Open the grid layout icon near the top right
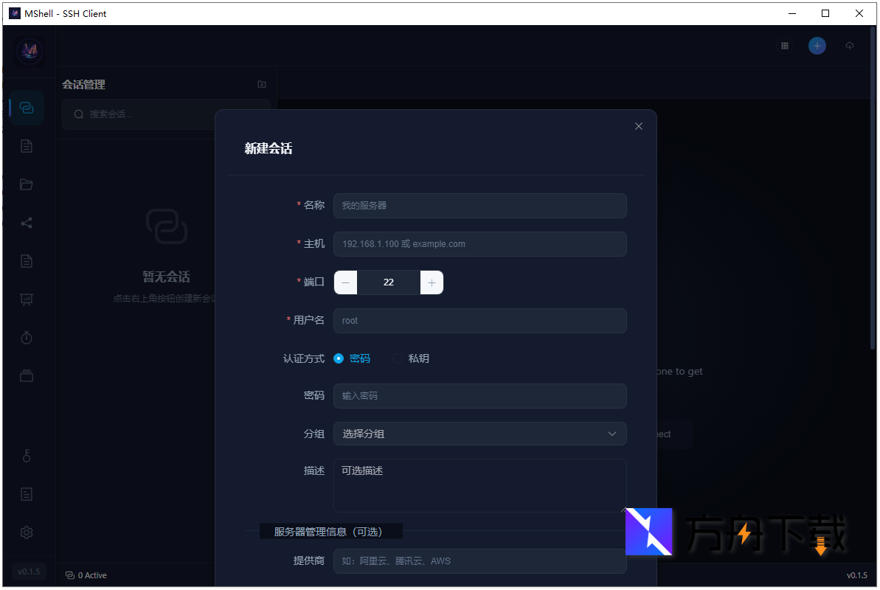880x590 pixels. (784, 45)
